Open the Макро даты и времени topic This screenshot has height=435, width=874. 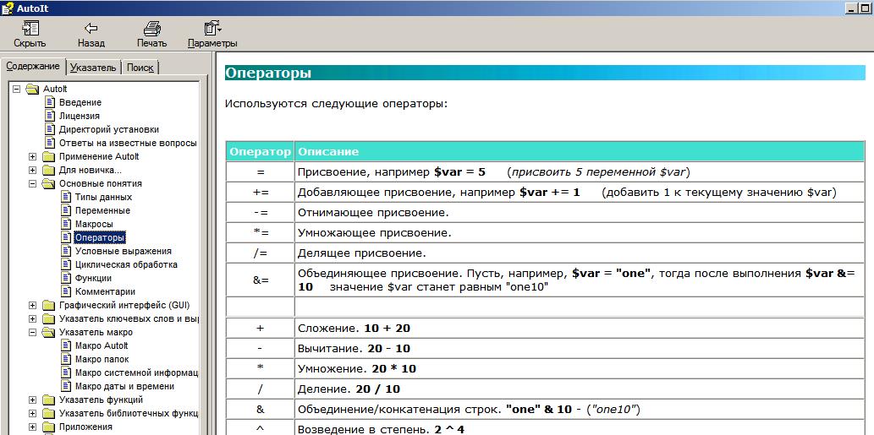click(x=124, y=386)
